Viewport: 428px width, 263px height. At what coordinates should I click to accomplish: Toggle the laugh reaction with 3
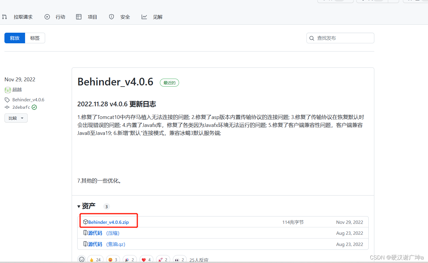[113, 259]
